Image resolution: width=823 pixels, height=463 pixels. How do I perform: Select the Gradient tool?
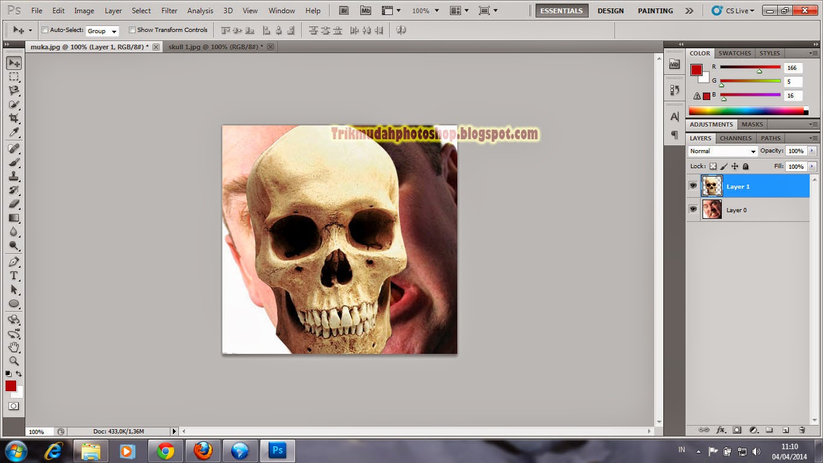click(x=14, y=218)
